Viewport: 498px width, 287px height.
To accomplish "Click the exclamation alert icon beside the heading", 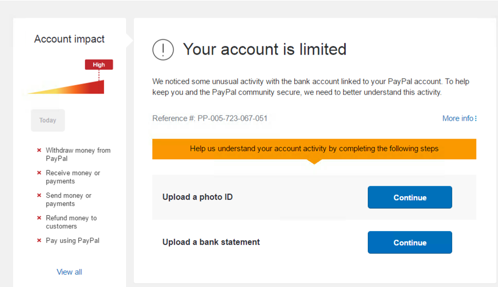I will 163,50.
